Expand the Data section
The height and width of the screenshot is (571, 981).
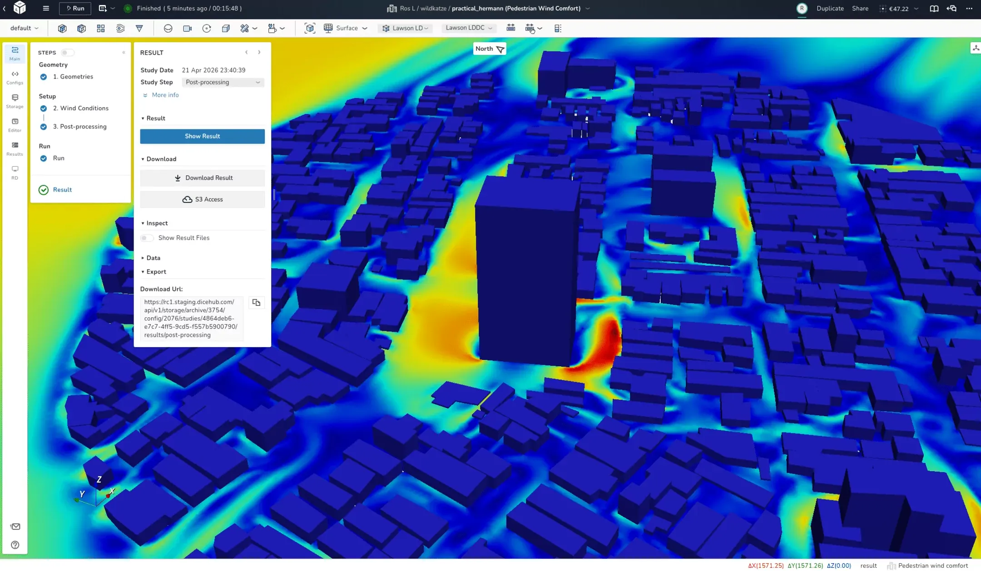152,258
